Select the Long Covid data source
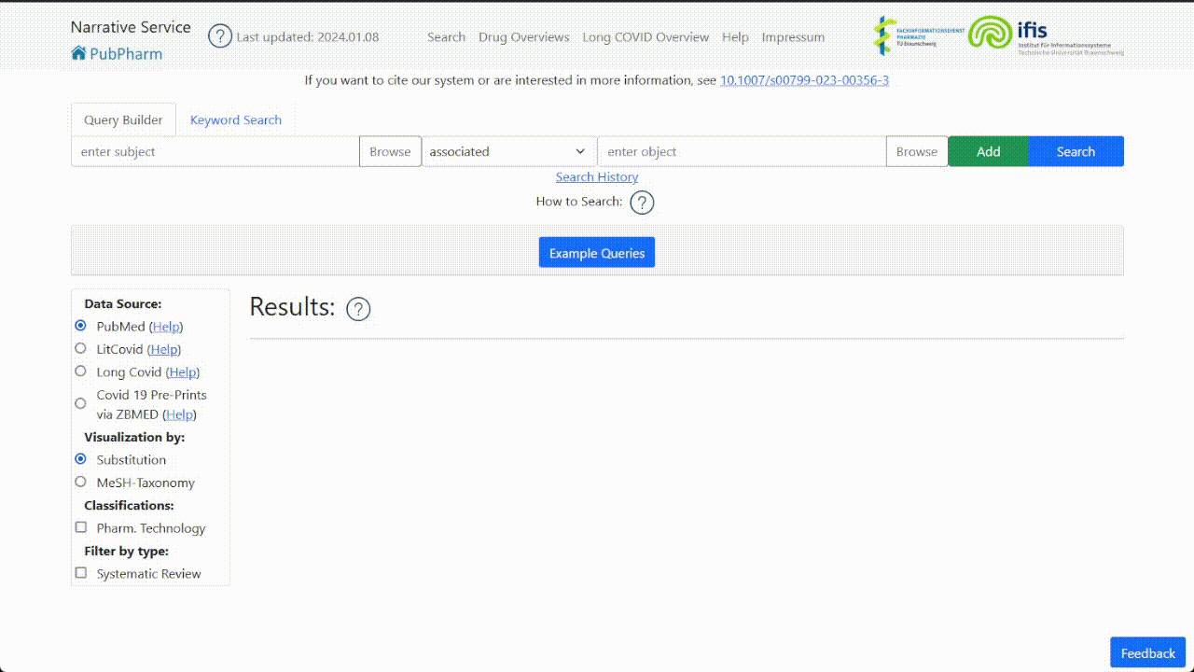The height and width of the screenshot is (672, 1194). click(80, 371)
